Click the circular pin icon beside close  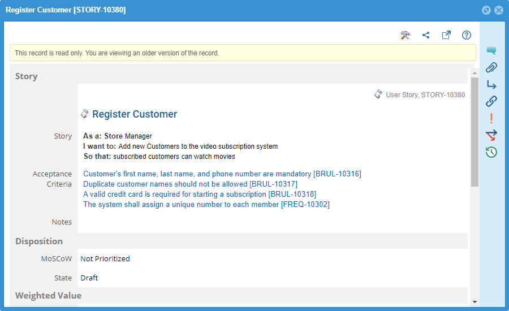(x=486, y=10)
